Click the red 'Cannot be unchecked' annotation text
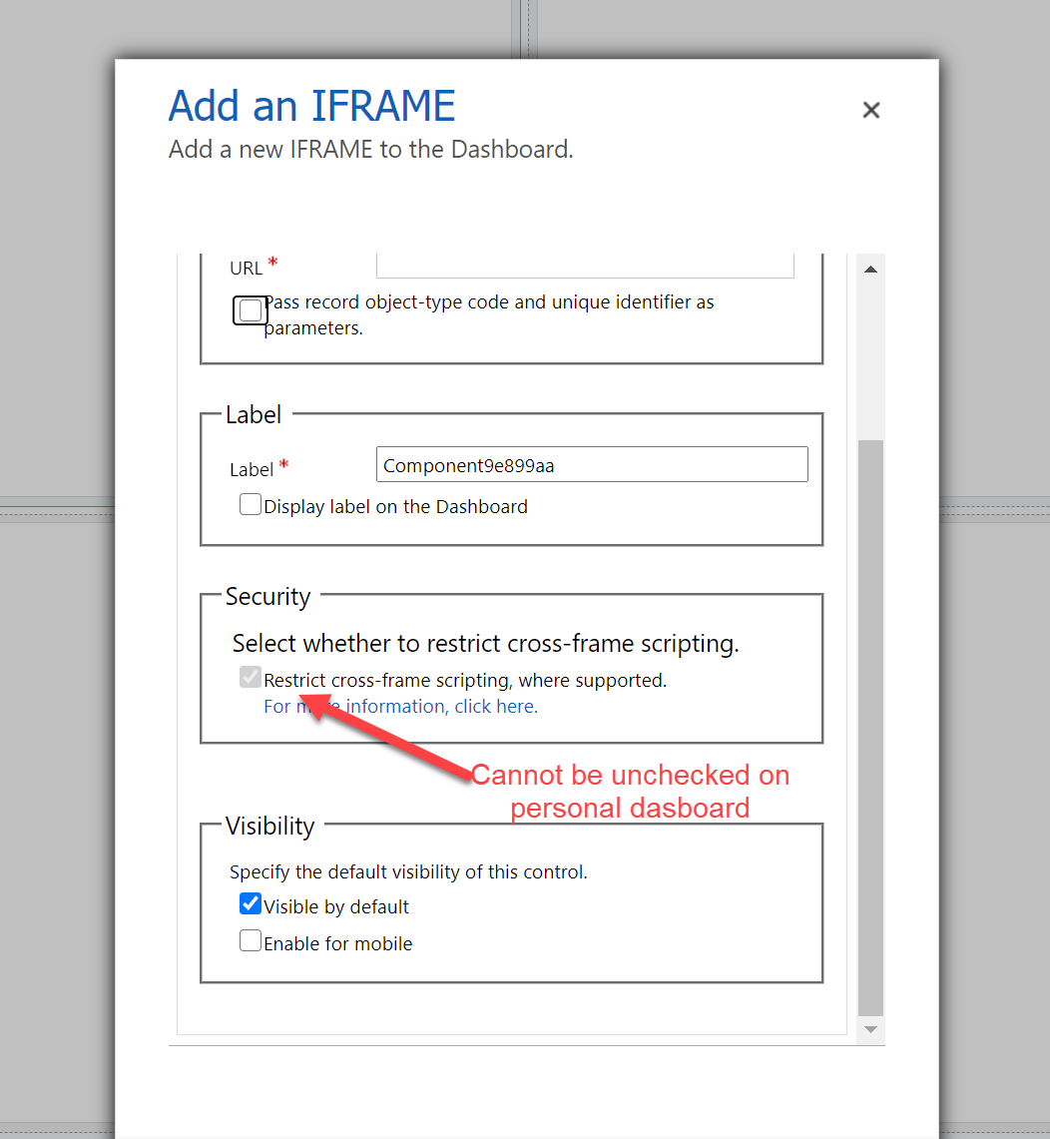This screenshot has width=1050, height=1139. pos(630,791)
